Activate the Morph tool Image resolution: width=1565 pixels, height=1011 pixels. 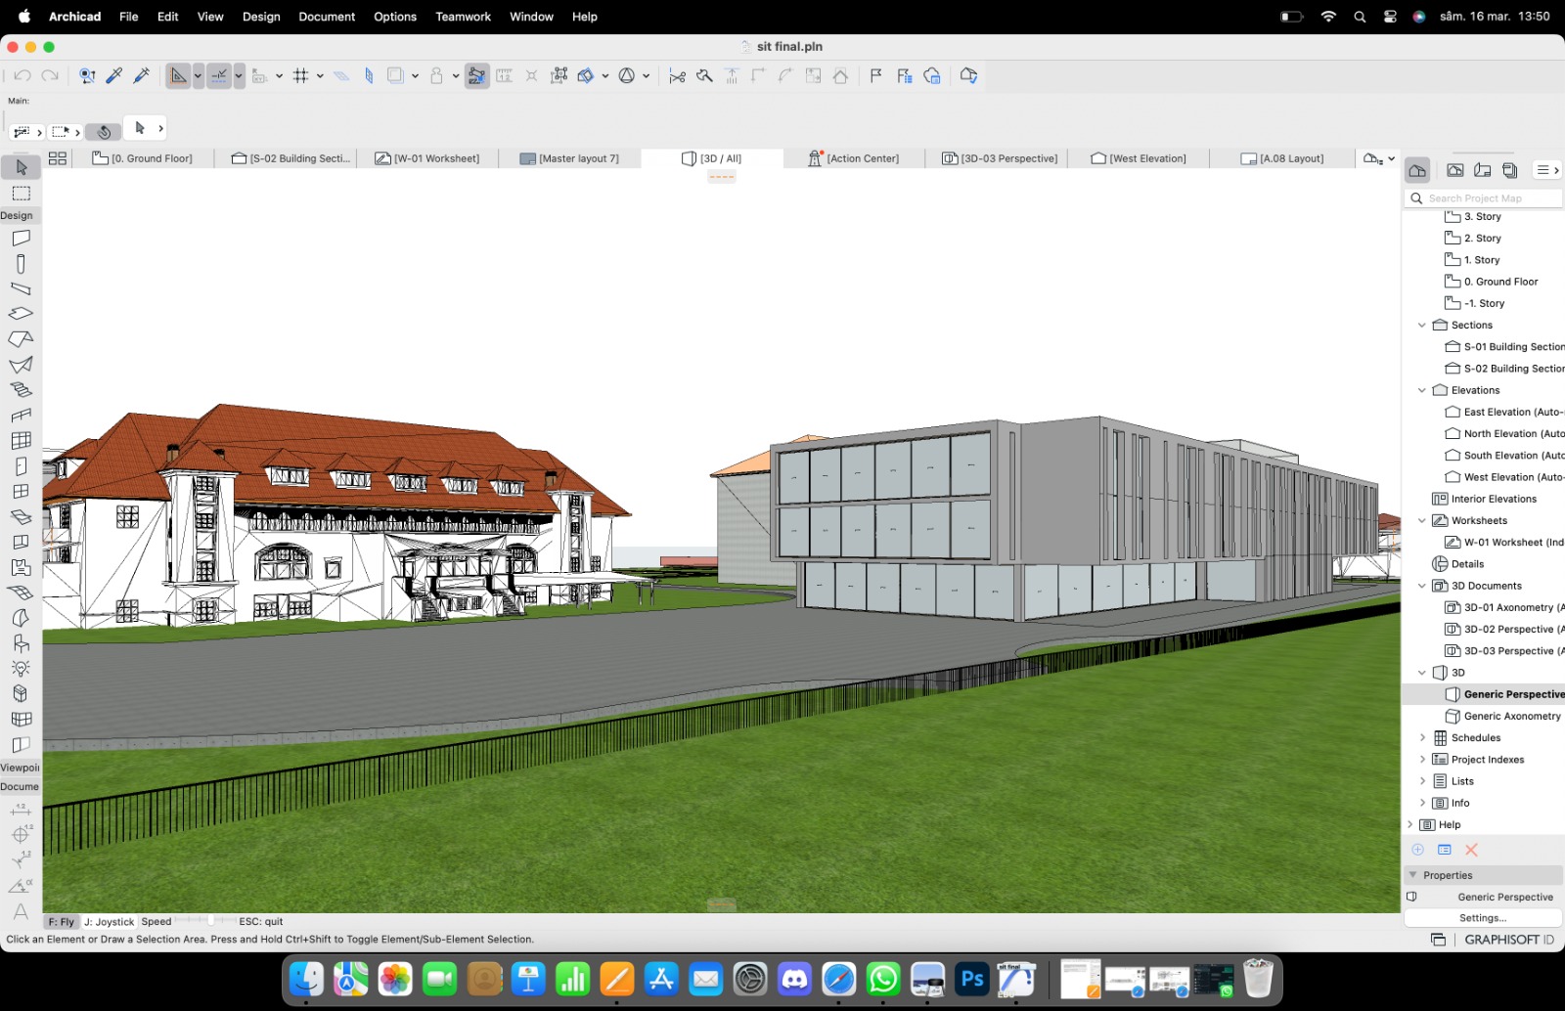coord(21,694)
